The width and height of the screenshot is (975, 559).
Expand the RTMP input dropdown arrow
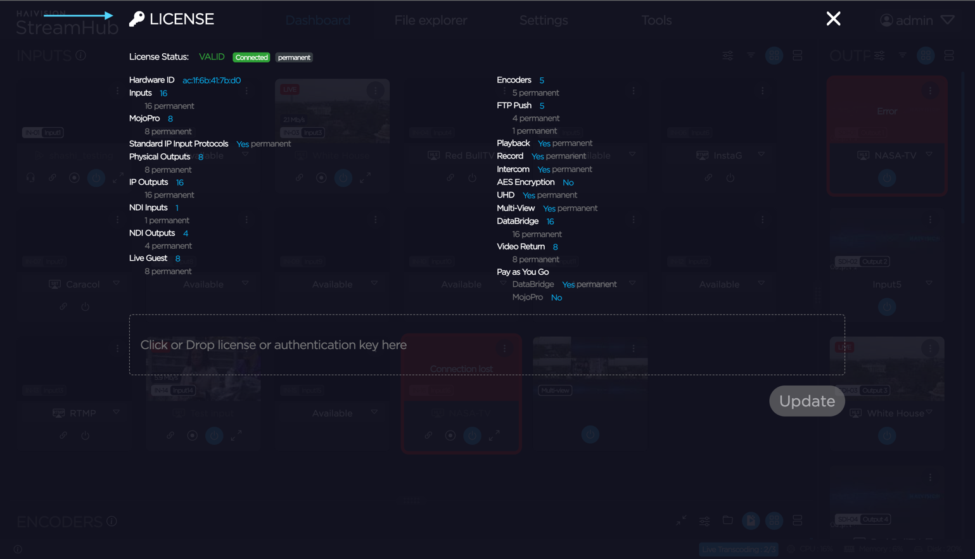(117, 412)
